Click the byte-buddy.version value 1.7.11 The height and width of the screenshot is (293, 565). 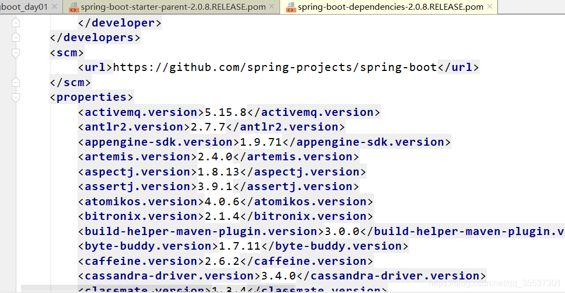point(239,246)
